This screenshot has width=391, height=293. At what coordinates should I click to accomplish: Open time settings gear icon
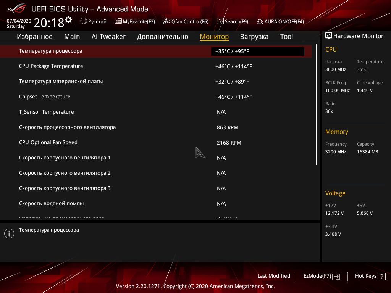pyautogui.click(x=68, y=20)
